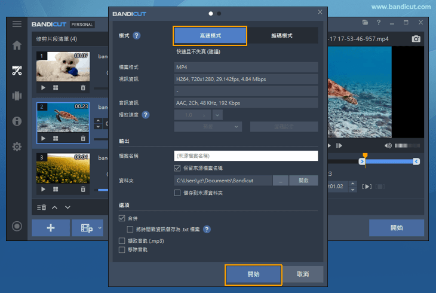Open help icon next to mode label (模式)

(137, 36)
